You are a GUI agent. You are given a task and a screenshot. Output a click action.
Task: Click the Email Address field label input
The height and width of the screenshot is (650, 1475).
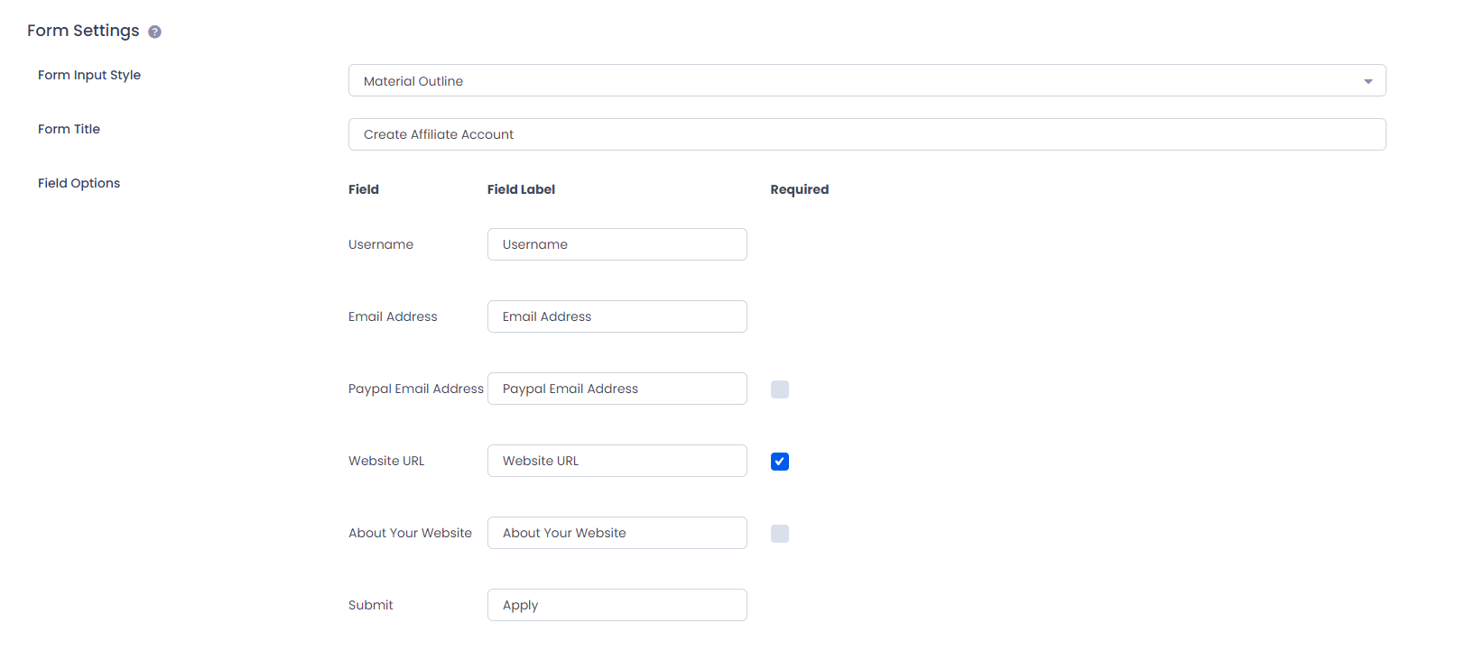(617, 316)
